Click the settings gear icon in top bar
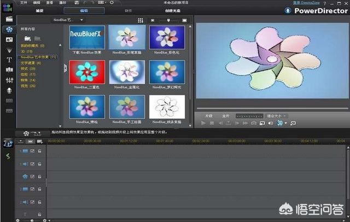 click(112, 3)
